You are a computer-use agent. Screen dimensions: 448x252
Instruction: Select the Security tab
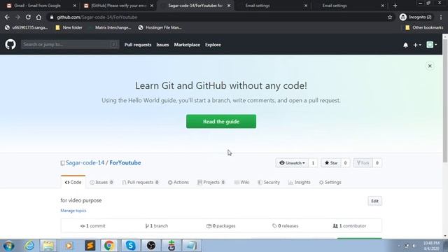(x=269, y=182)
